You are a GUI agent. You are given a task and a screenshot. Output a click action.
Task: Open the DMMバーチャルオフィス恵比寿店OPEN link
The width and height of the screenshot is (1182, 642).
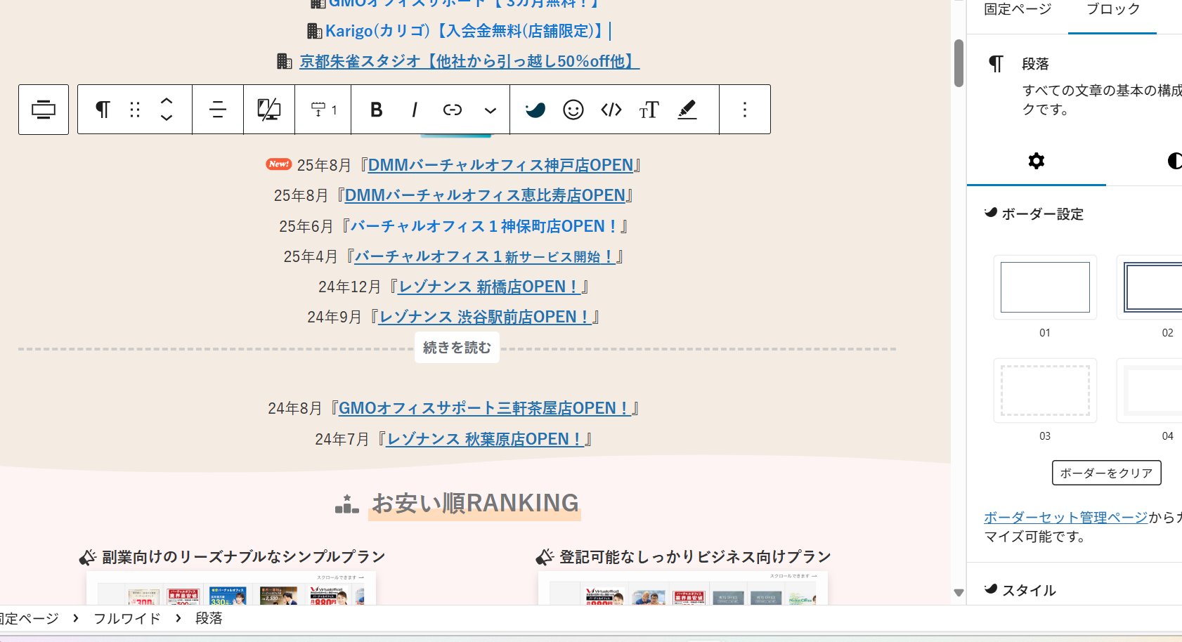(x=485, y=195)
